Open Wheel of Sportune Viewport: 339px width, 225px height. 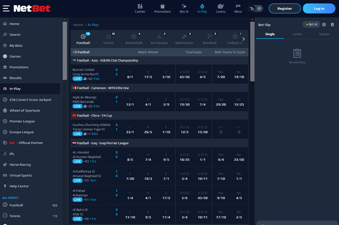point(30,110)
